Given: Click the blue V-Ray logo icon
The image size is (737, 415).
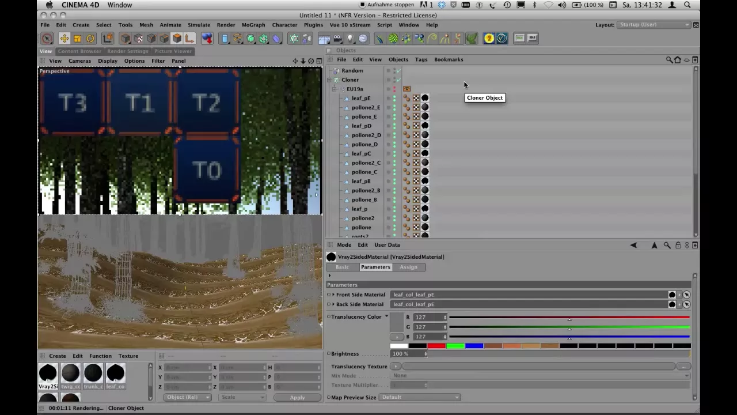Looking at the screenshot, I should pos(502,39).
